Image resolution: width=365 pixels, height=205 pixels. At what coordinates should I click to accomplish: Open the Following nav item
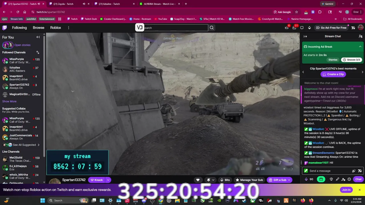click(x=19, y=28)
